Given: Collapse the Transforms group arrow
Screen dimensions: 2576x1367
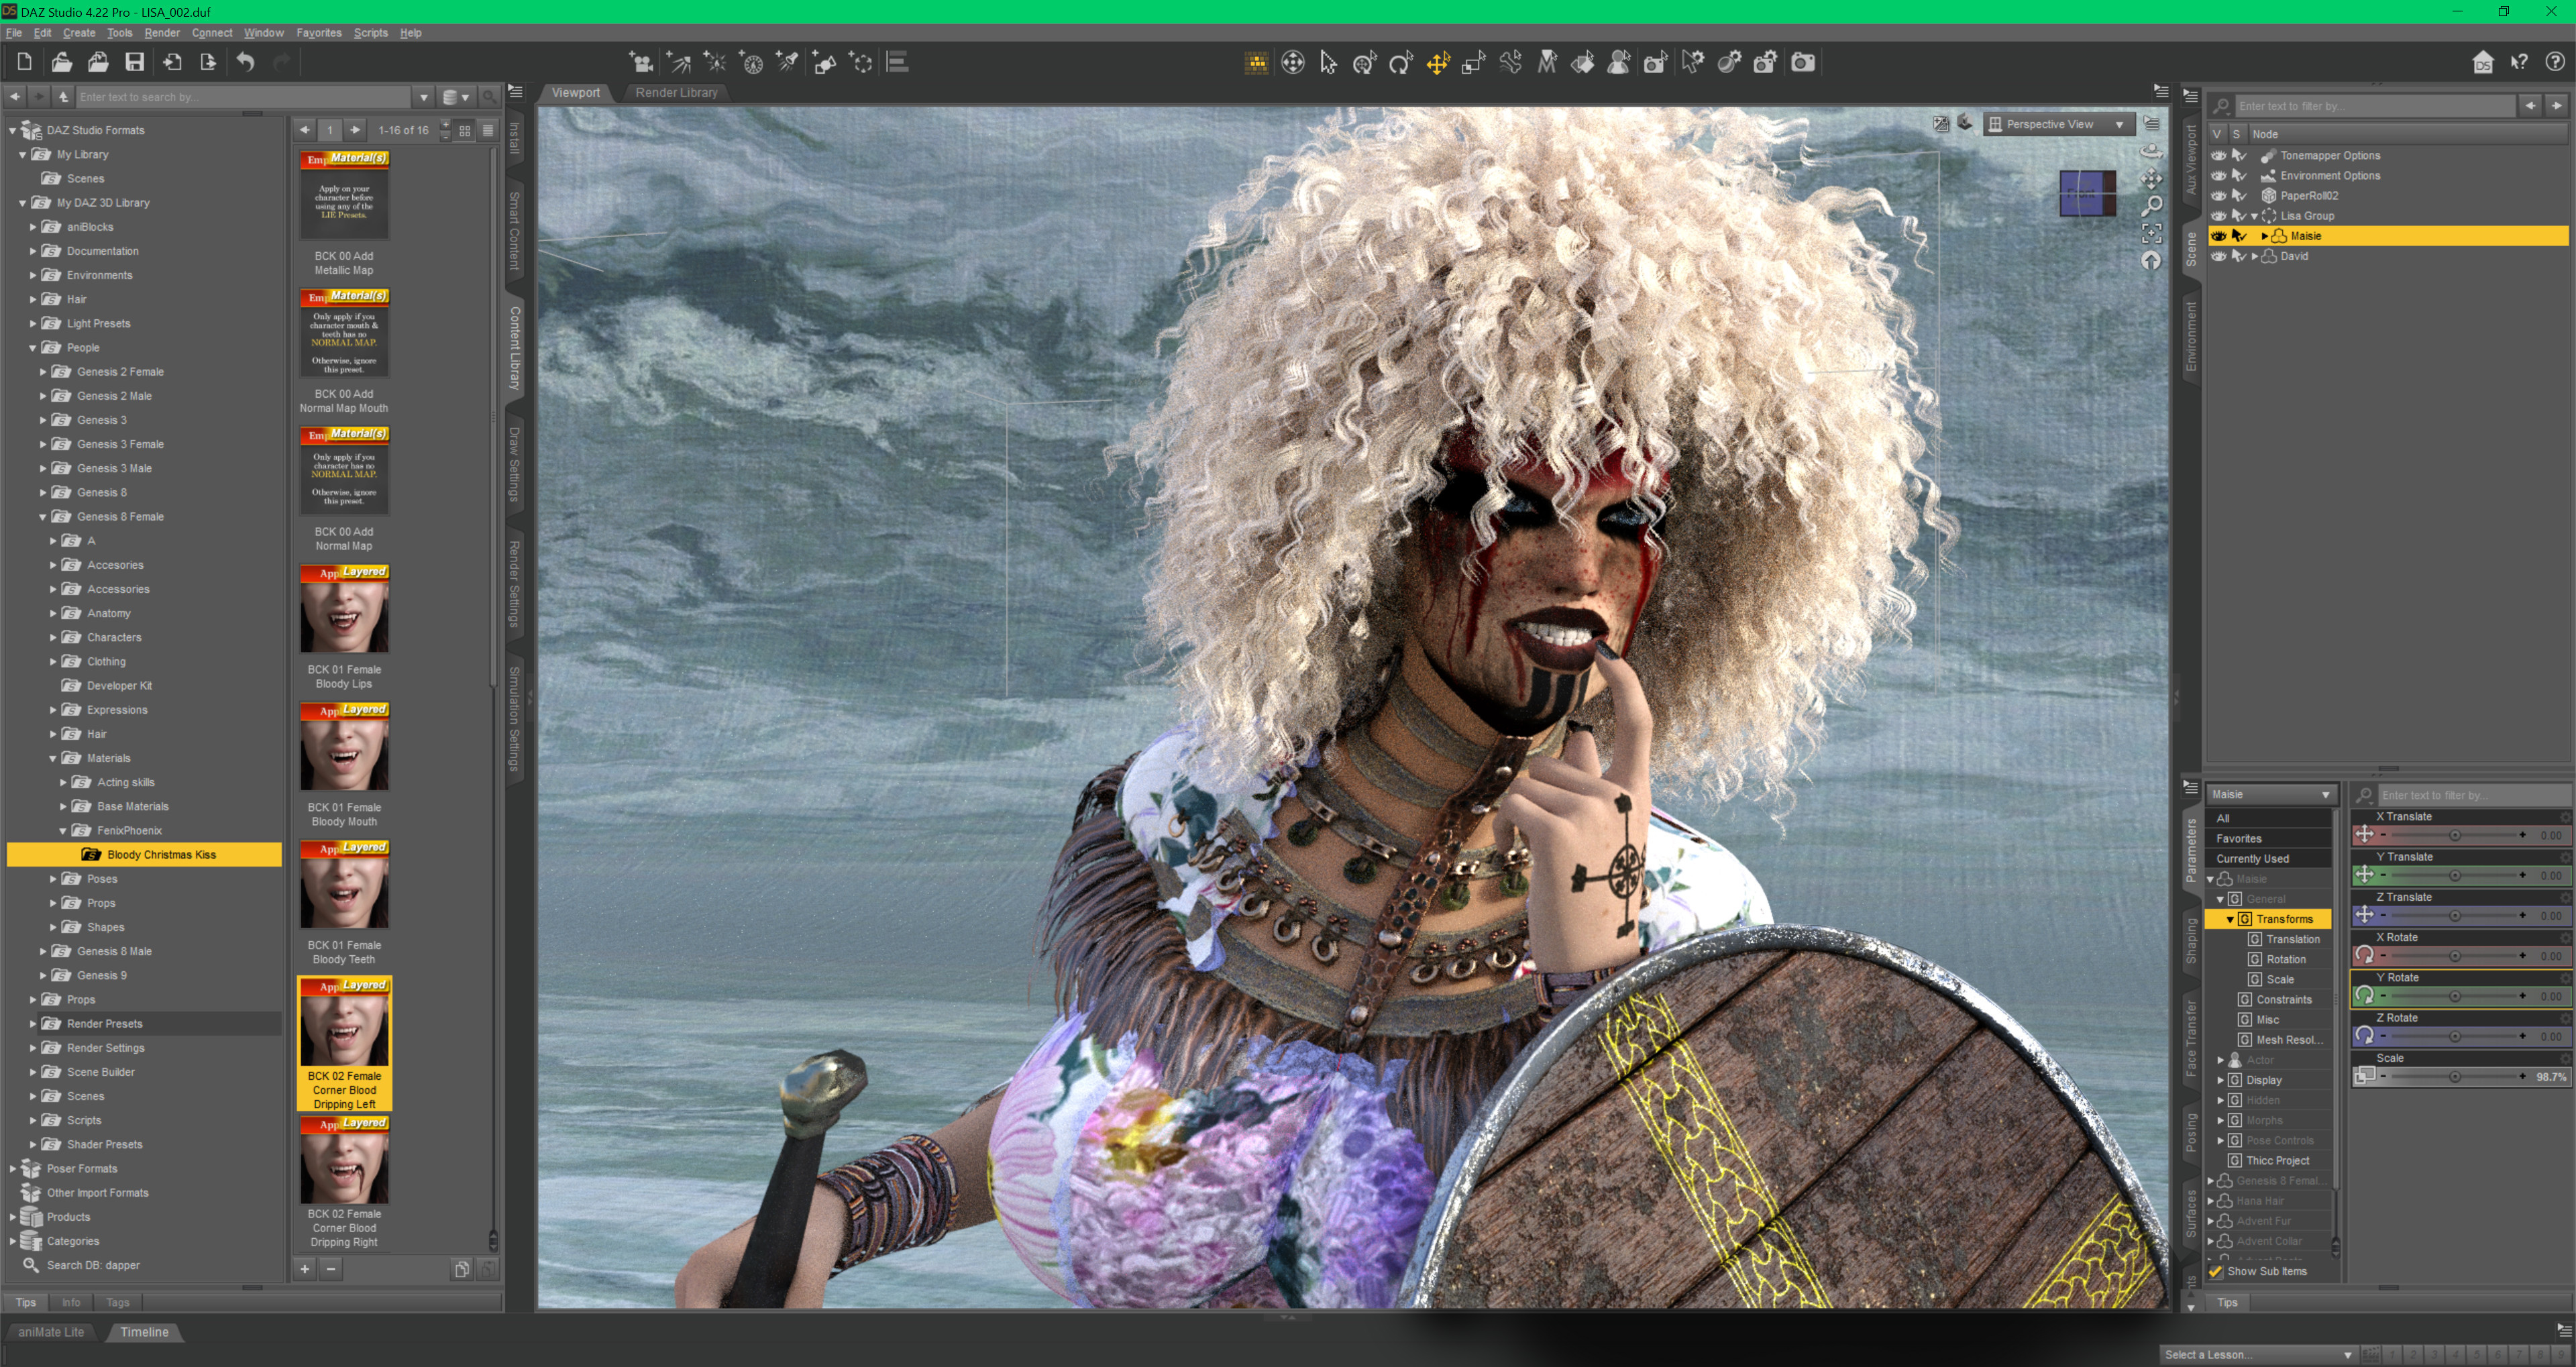Looking at the screenshot, I should [2230, 919].
